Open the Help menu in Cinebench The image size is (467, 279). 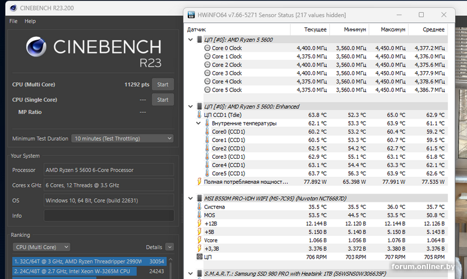(30, 21)
